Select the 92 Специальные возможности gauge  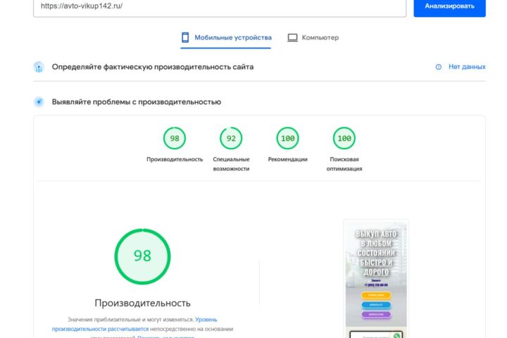tap(231, 139)
